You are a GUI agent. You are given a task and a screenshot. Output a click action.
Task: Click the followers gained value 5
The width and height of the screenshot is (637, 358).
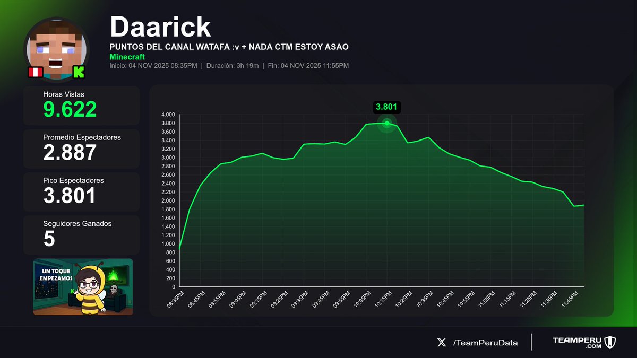pos(49,239)
